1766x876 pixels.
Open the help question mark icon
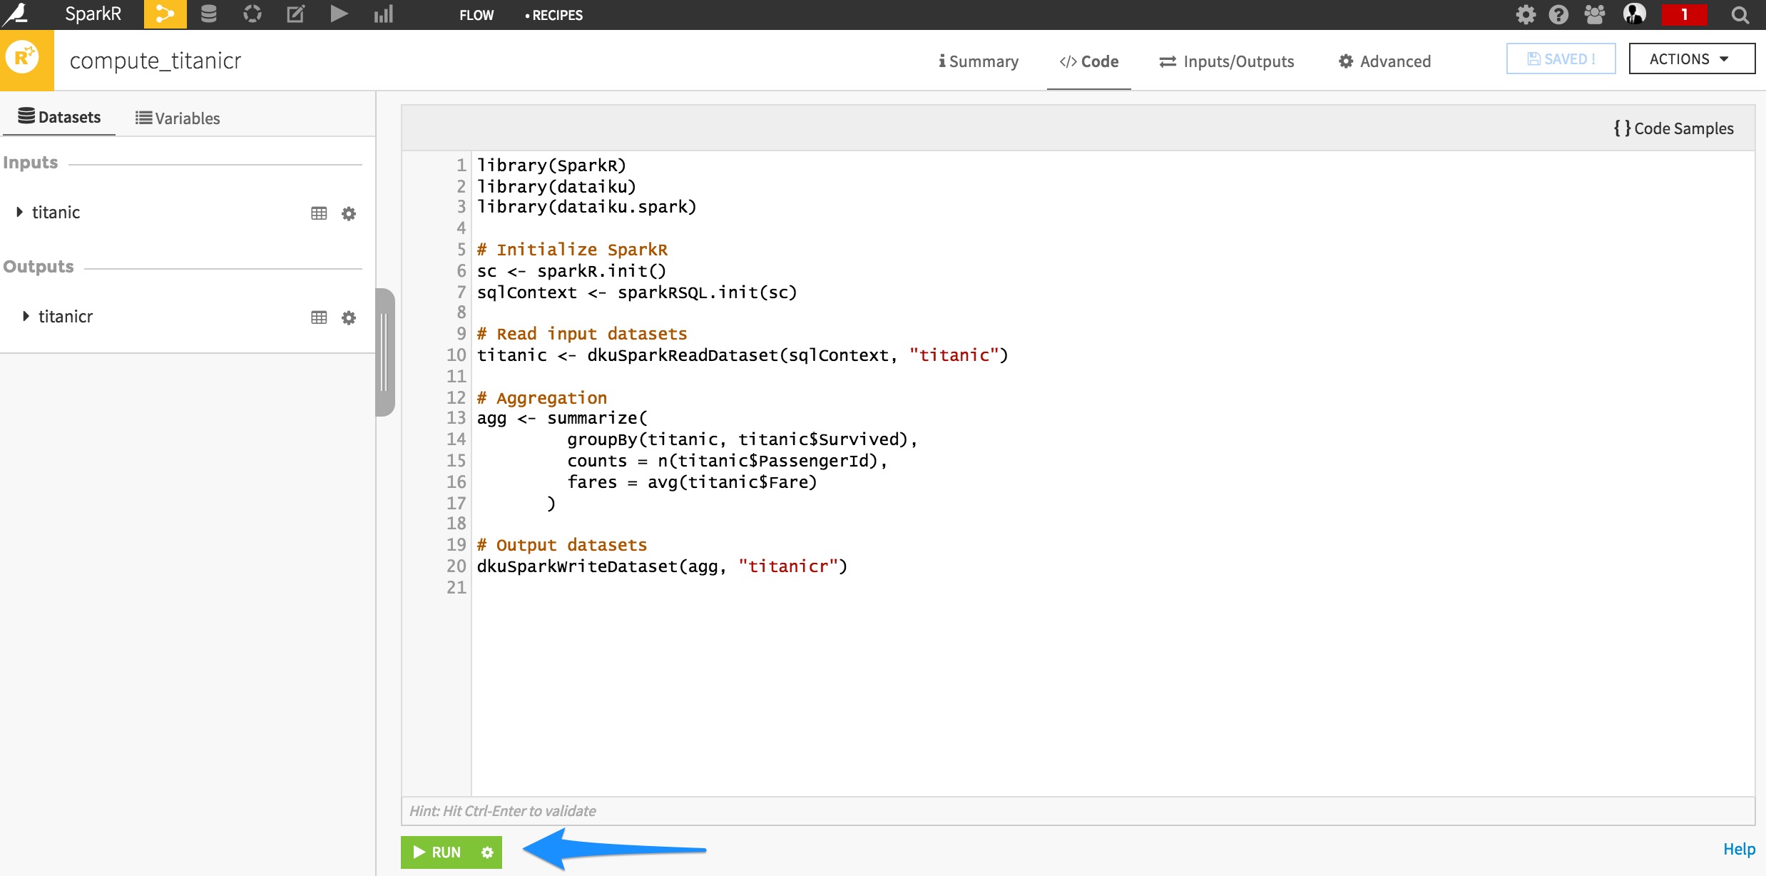pyautogui.click(x=1559, y=14)
